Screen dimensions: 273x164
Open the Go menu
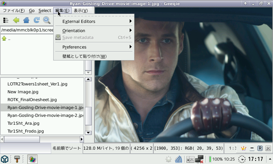(32, 11)
